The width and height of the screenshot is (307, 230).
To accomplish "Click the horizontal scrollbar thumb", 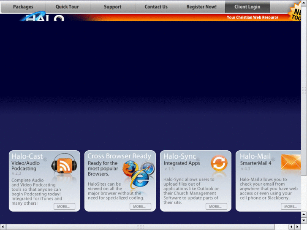I will [x=140, y=227].
